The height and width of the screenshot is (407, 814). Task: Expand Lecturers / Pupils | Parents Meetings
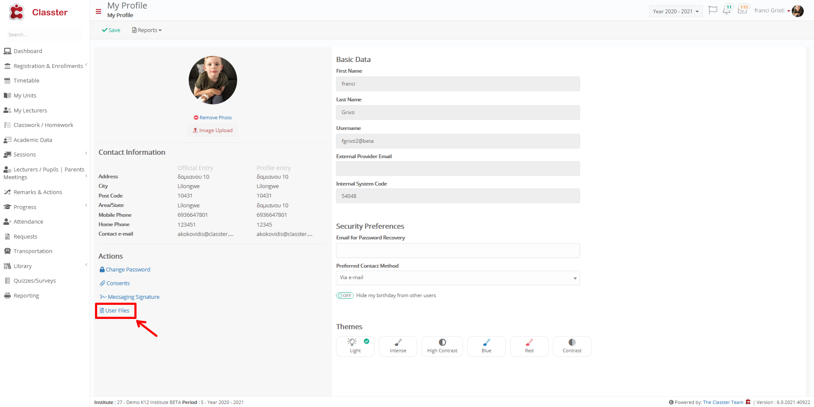coord(86,176)
